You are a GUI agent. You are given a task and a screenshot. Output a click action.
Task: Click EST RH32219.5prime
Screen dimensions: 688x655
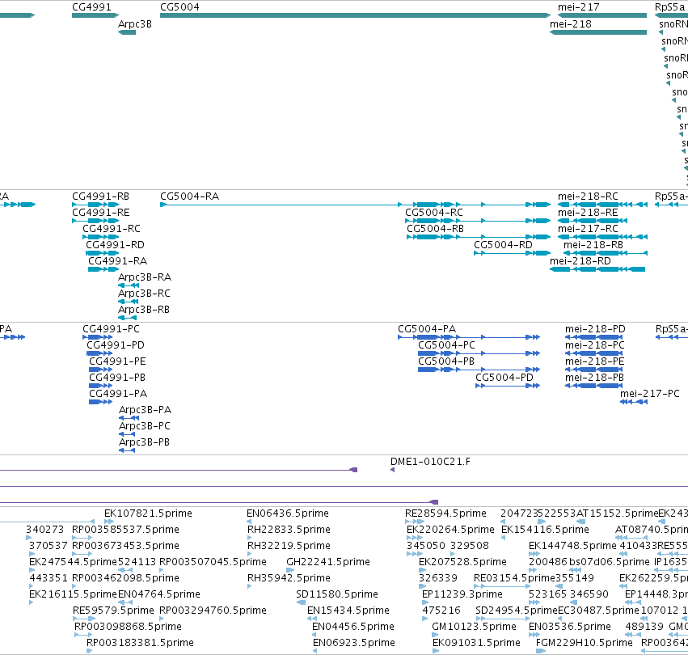[289, 546]
